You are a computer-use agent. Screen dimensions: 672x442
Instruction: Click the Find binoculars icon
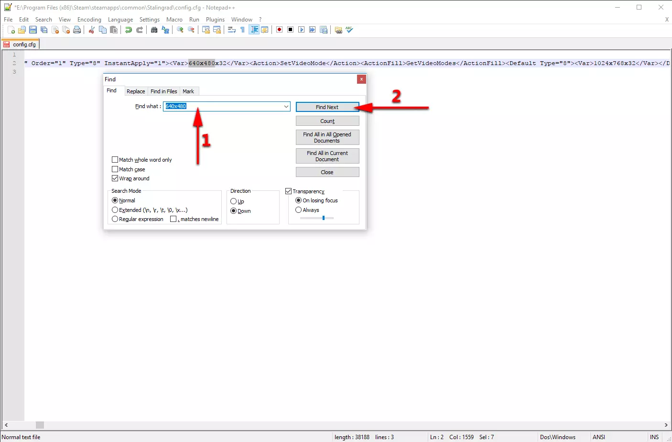pos(154,30)
